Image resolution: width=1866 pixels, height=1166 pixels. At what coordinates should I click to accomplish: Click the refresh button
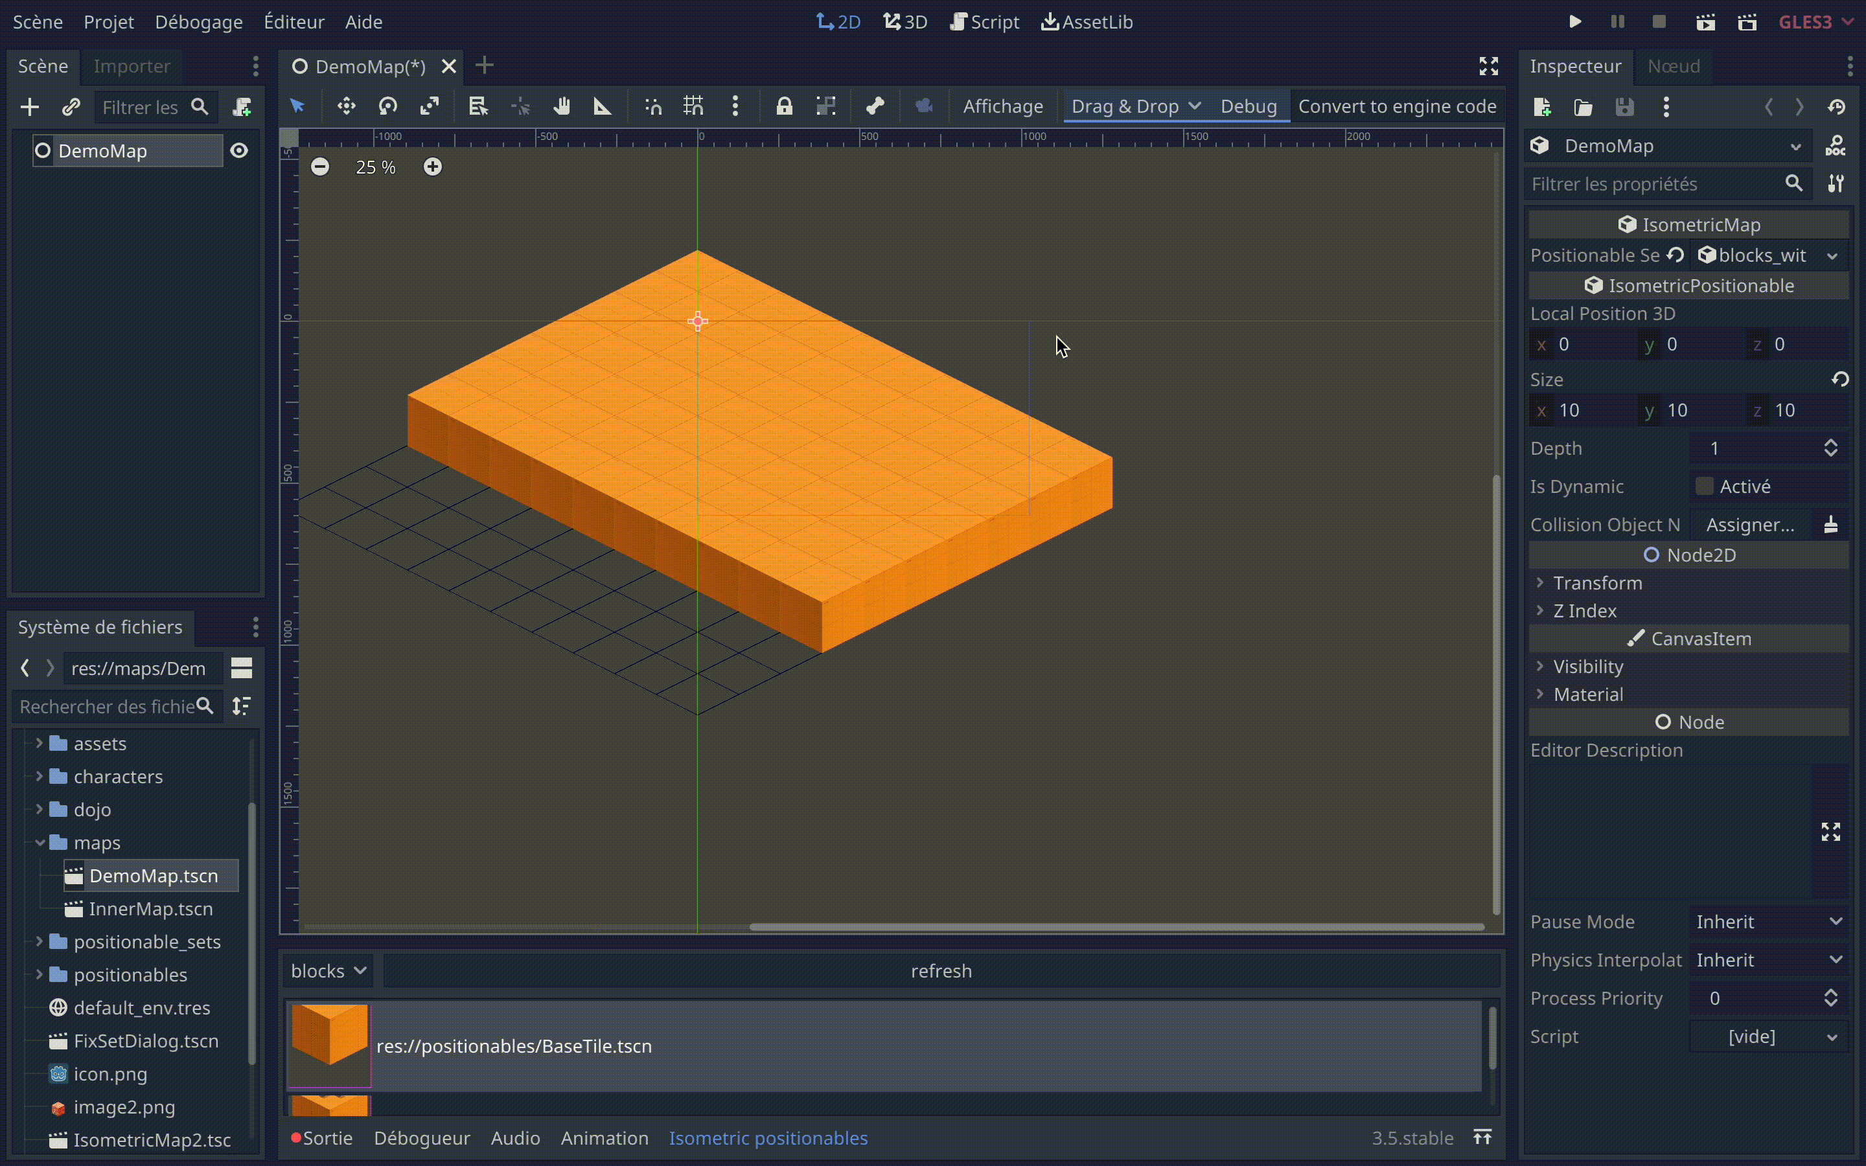pos(941,971)
